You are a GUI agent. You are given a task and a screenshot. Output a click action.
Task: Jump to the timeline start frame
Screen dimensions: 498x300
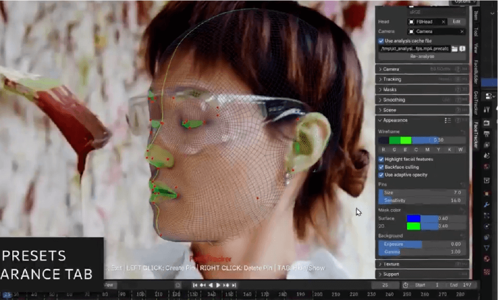click(x=195, y=285)
